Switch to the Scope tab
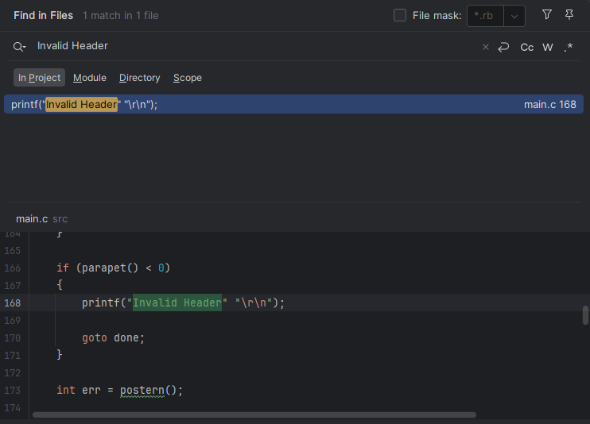The width and height of the screenshot is (590, 424). click(x=188, y=78)
